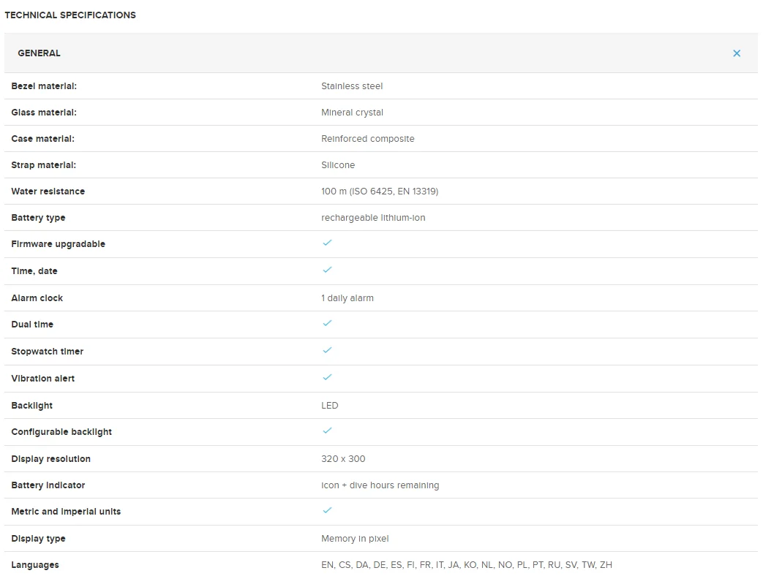
Task: Click the Firmware upgradable checkmark icon
Action: click(327, 243)
